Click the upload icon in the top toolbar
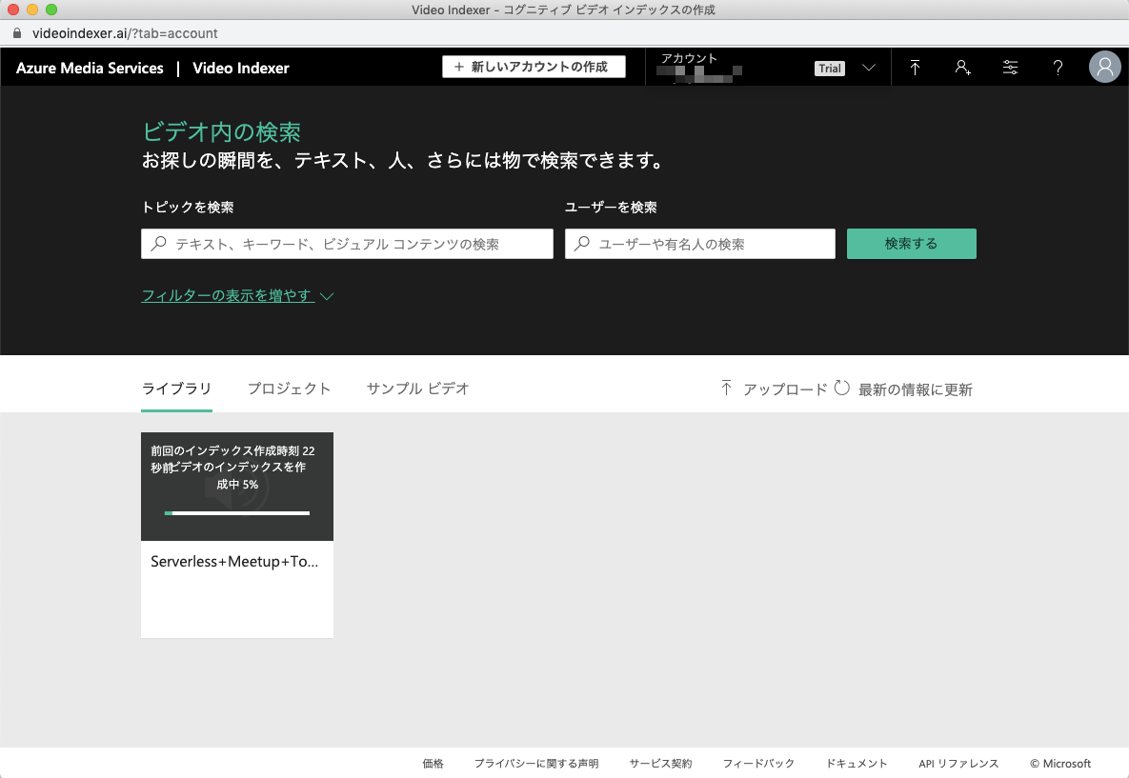The height and width of the screenshot is (778, 1129). click(915, 68)
